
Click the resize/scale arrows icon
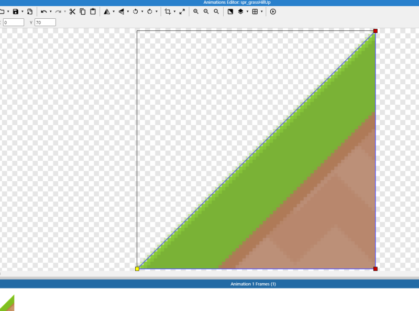point(182,12)
